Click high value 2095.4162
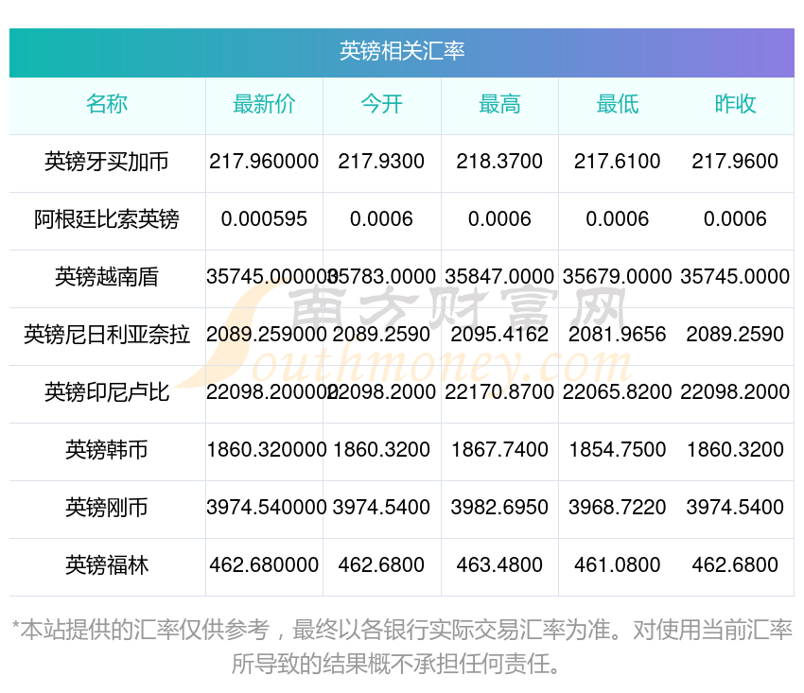804x693 pixels. (499, 335)
